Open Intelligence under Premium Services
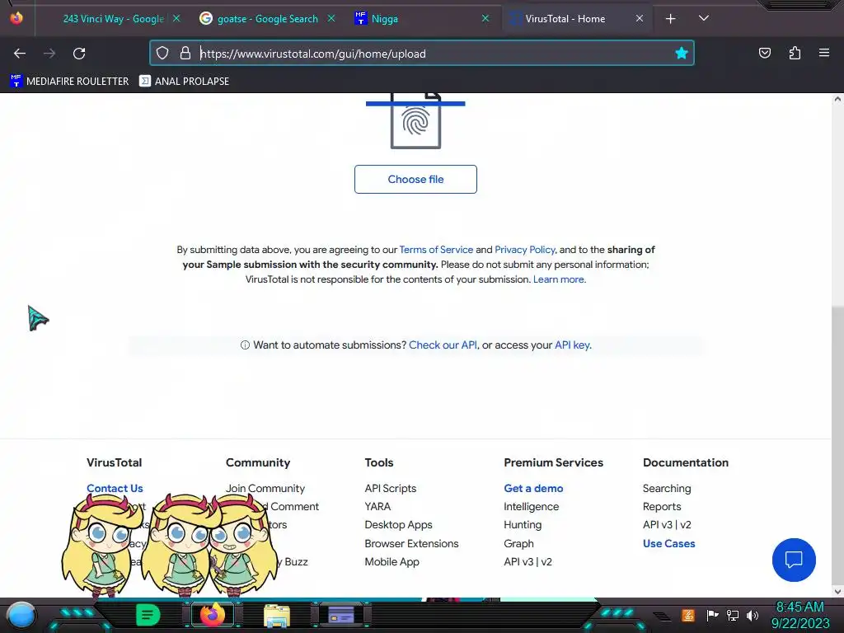 point(532,507)
